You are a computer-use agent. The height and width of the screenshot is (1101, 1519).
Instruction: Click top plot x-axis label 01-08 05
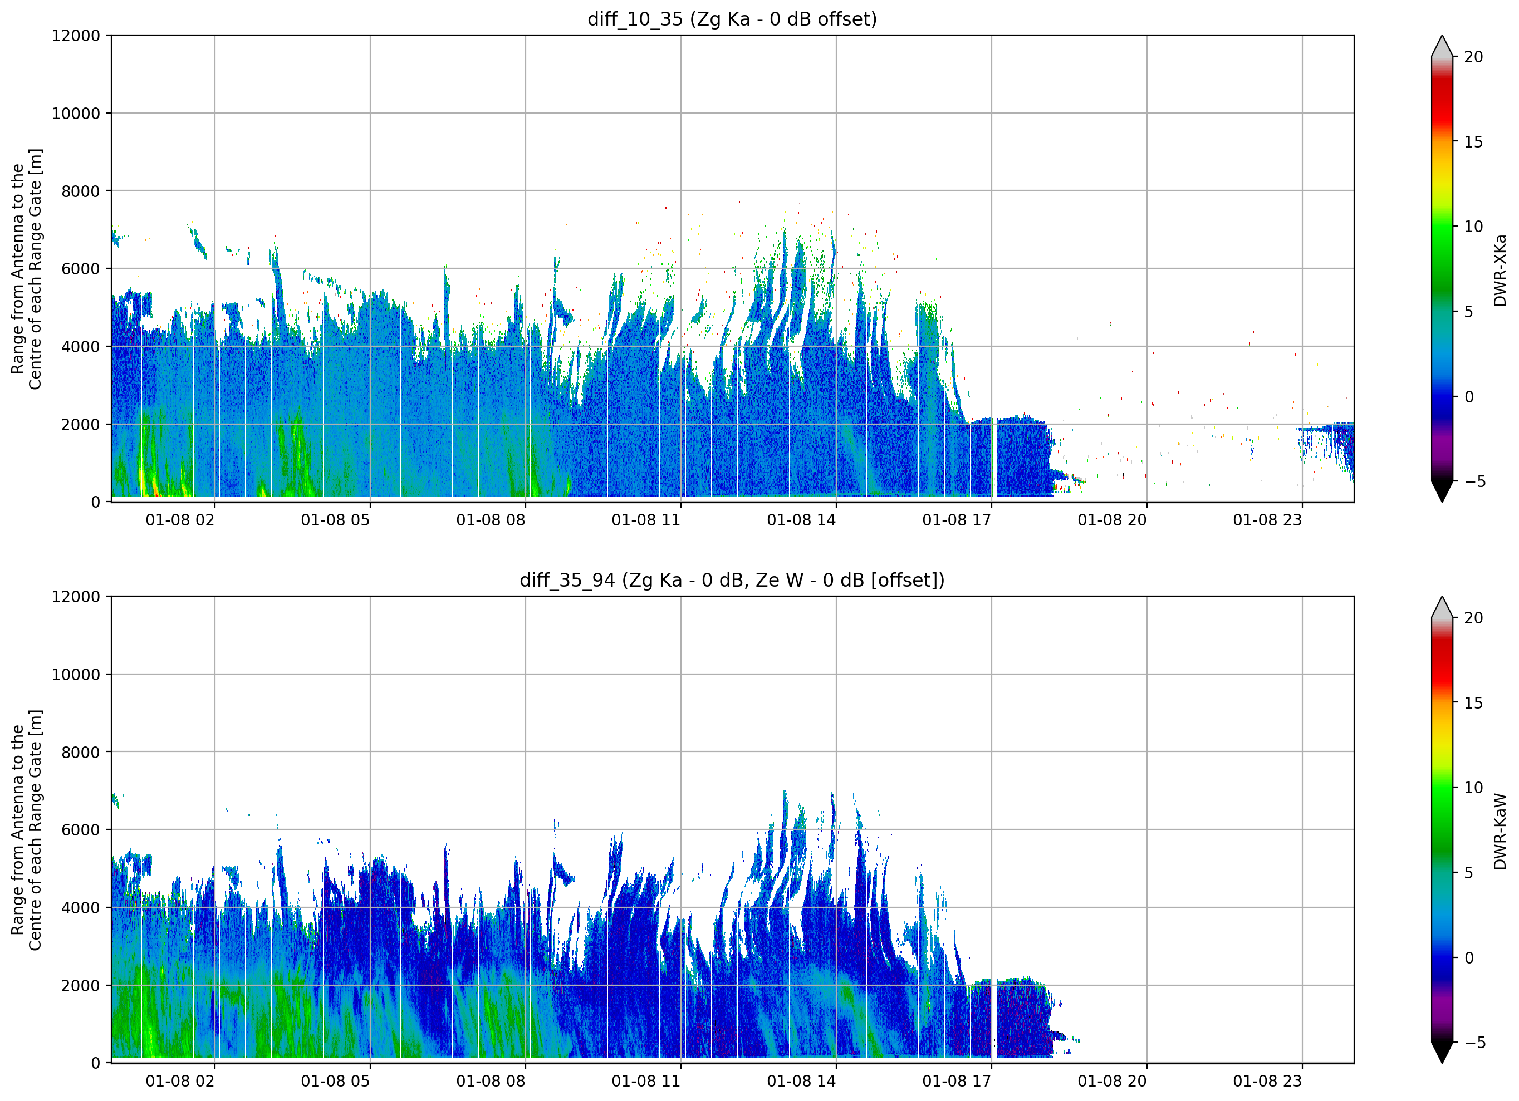(x=336, y=520)
